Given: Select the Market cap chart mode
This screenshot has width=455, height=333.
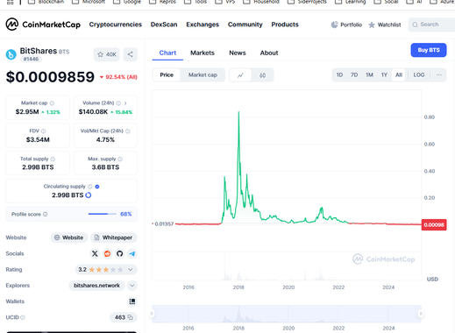Looking at the screenshot, I should (203, 75).
